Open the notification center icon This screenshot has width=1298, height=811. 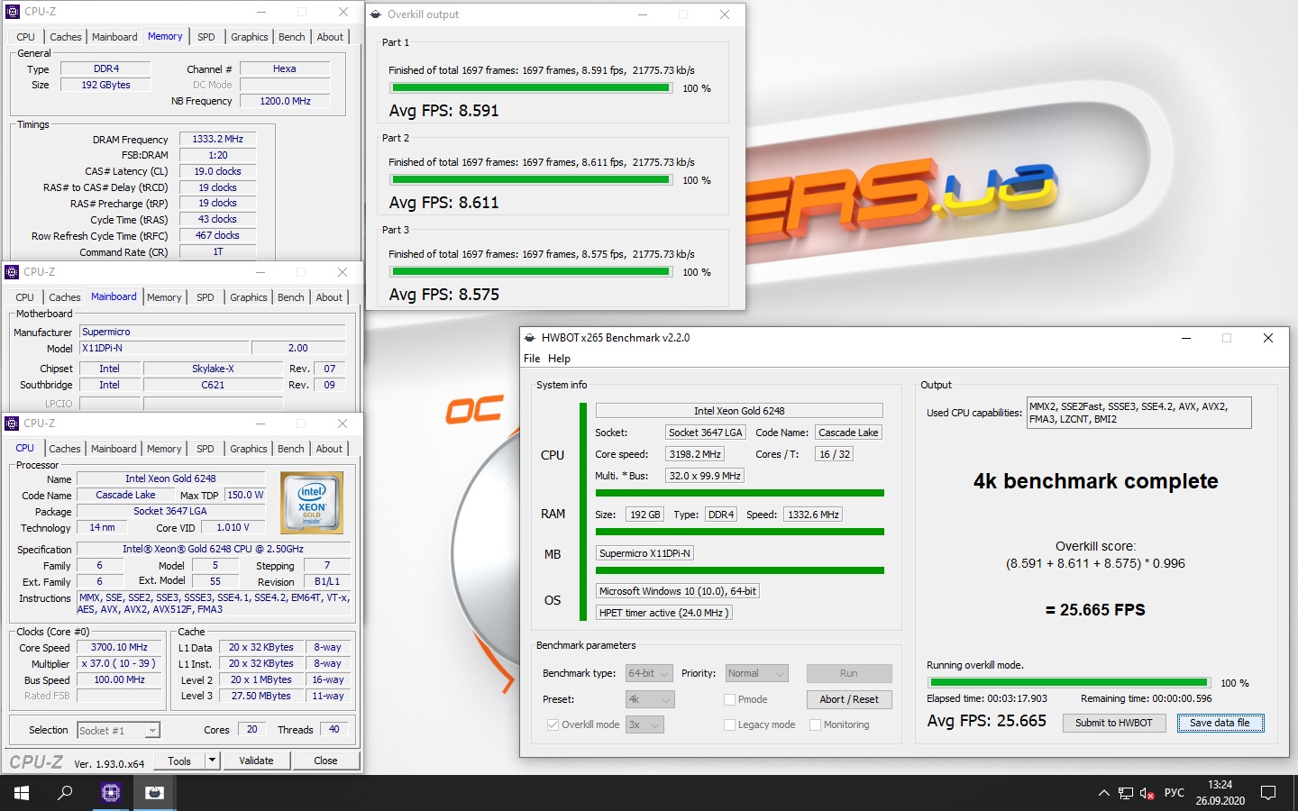click(1268, 793)
